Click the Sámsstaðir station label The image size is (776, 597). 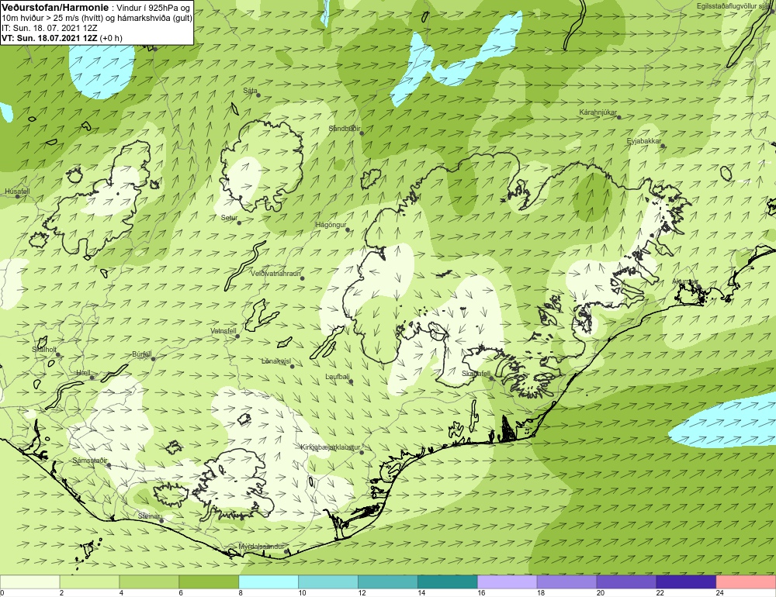[x=89, y=461]
